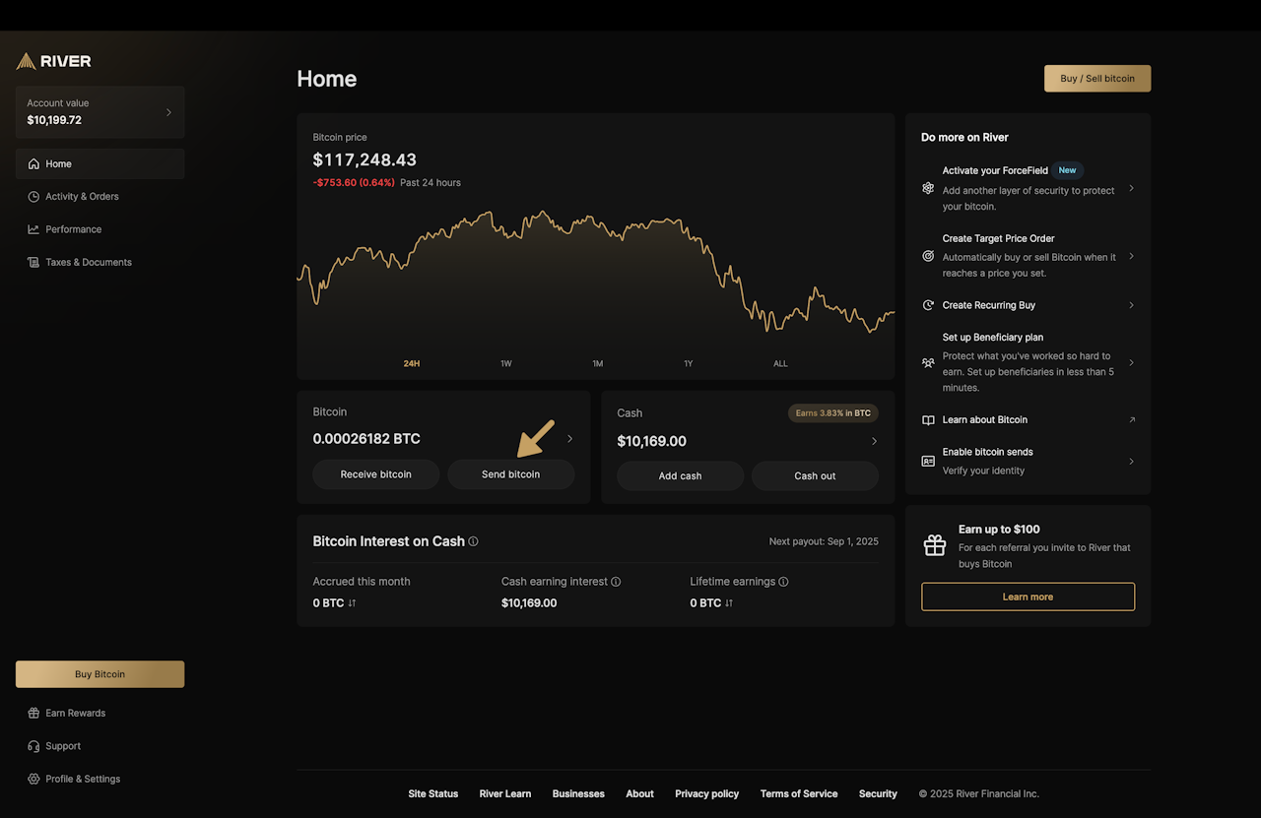This screenshot has height=818, width=1261.
Task: Open the Security footer link
Action: click(878, 794)
